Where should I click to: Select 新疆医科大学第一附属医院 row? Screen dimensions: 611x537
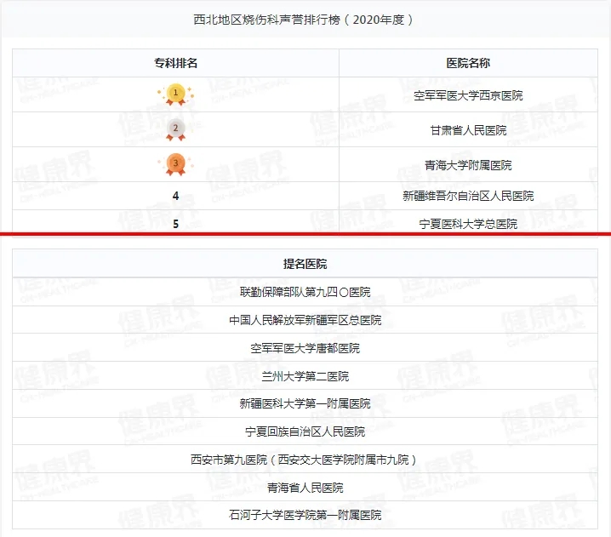tap(305, 403)
